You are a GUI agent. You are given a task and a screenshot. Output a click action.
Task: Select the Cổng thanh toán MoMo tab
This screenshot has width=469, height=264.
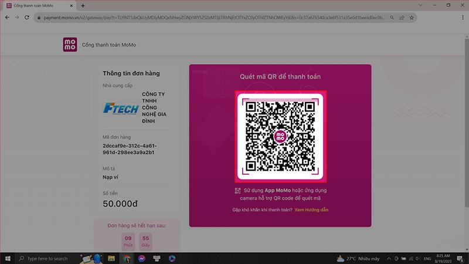(x=38, y=6)
